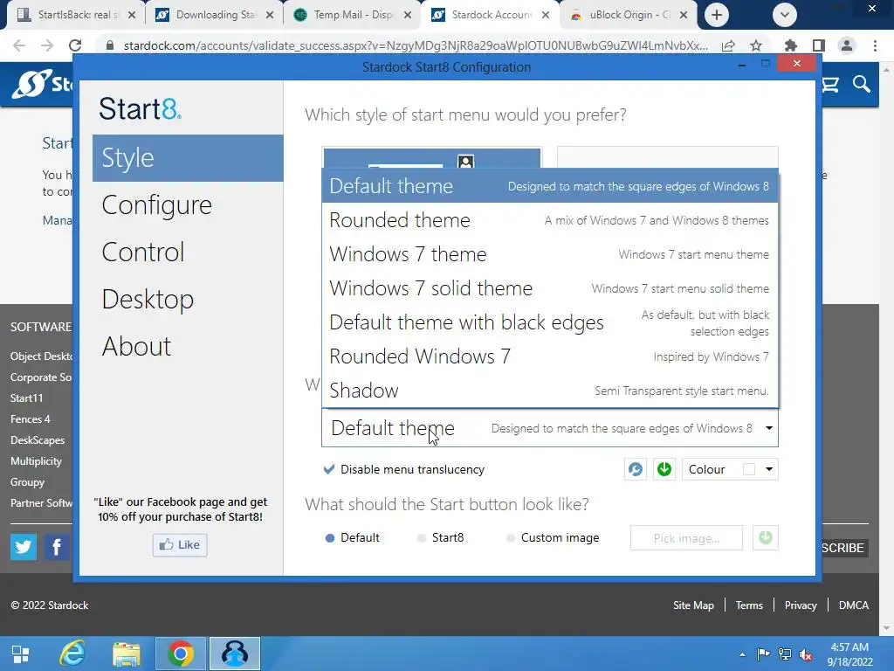Open Windows Start button on taskbar
The height and width of the screenshot is (671, 894).
point(21,654)
